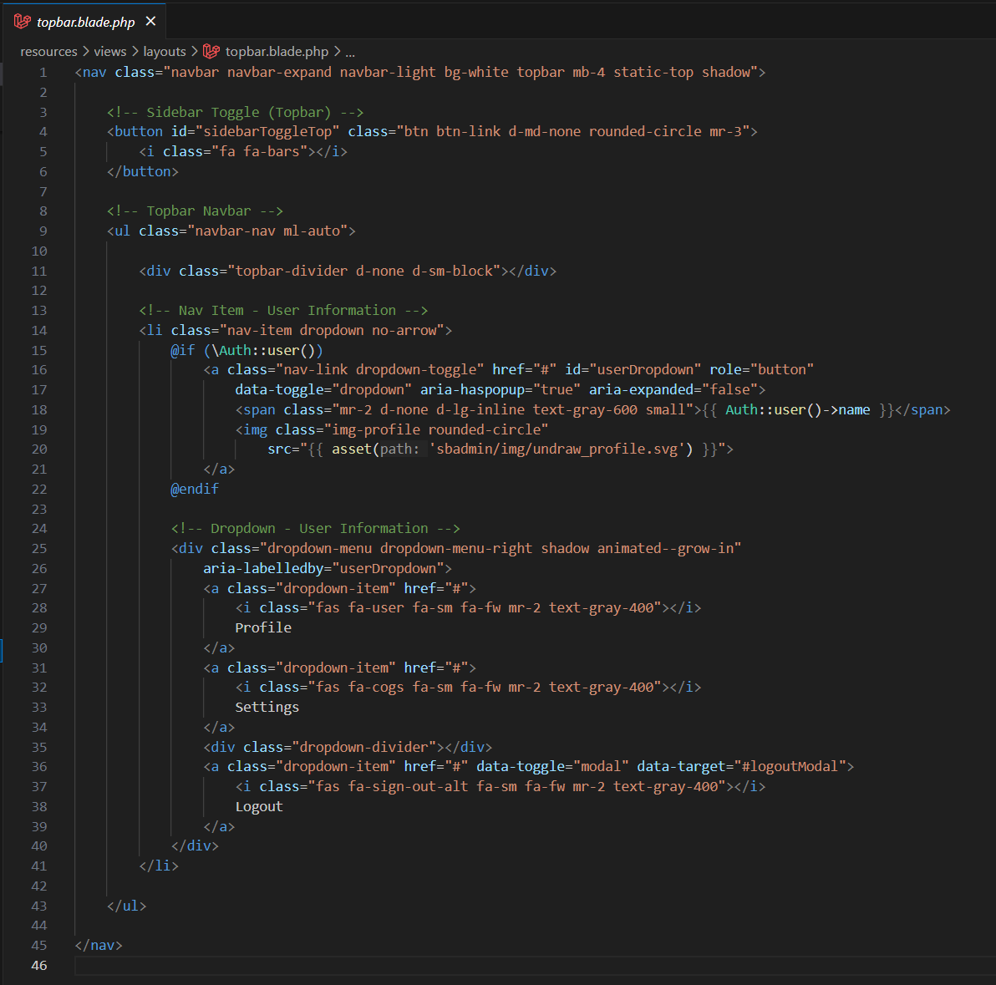The width and height of the screenshot is (996, 985).
Task: Click the @endif directive
Action: tap(195, 490)
